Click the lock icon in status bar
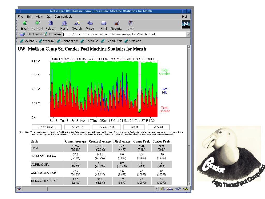The height and width of the screenshot is (199, 265). click(x=19, y=189)
